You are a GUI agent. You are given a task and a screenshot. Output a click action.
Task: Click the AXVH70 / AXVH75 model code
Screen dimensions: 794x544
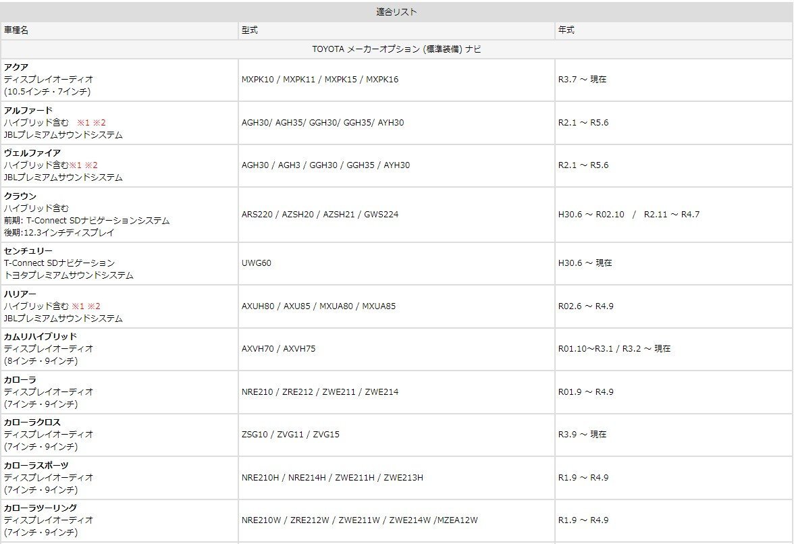click(278, 349)
